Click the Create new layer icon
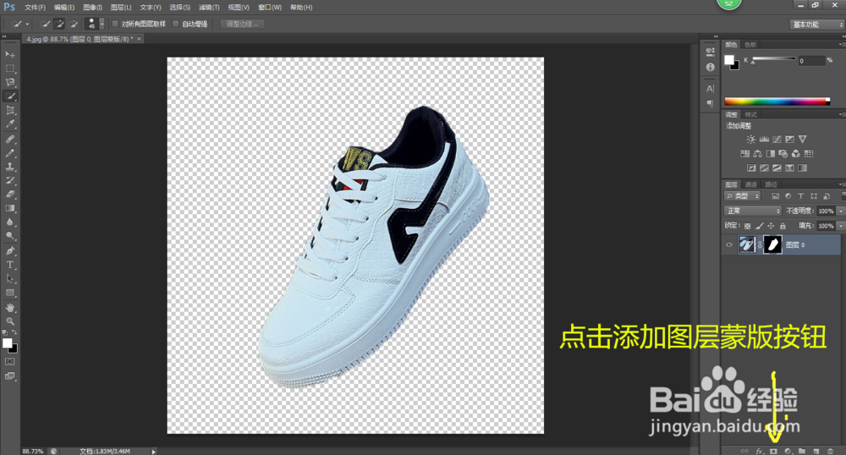This screenshot has width=846, height=455. point(816,451)
